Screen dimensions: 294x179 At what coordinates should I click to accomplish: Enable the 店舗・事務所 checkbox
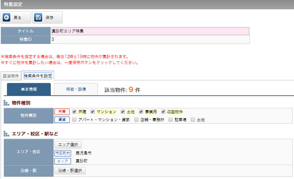(136, 119)
